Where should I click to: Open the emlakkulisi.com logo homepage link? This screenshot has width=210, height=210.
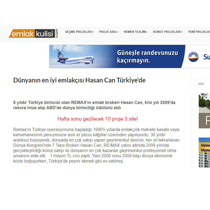tap(33, 33)
